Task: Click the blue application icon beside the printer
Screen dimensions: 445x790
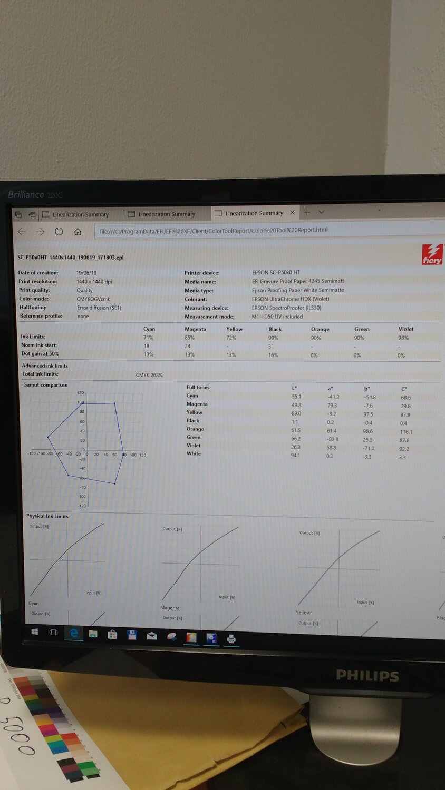Action: point(211,638)
